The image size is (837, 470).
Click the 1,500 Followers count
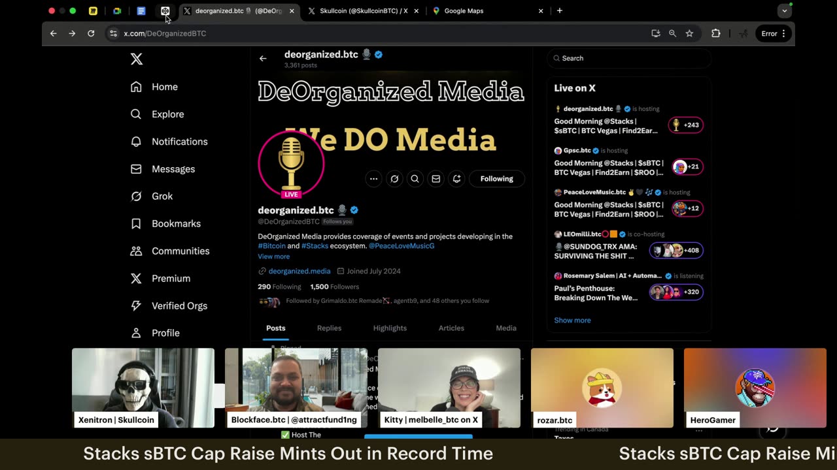pos(334,287)
